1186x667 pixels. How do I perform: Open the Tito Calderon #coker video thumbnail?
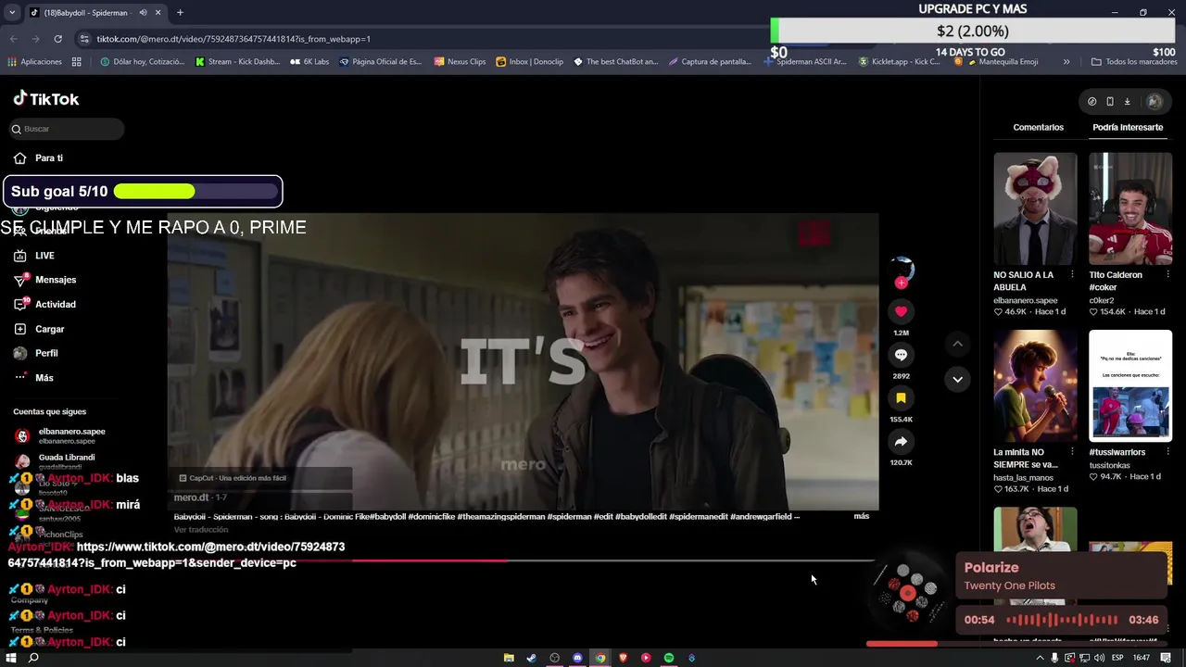click(1130, 208)
